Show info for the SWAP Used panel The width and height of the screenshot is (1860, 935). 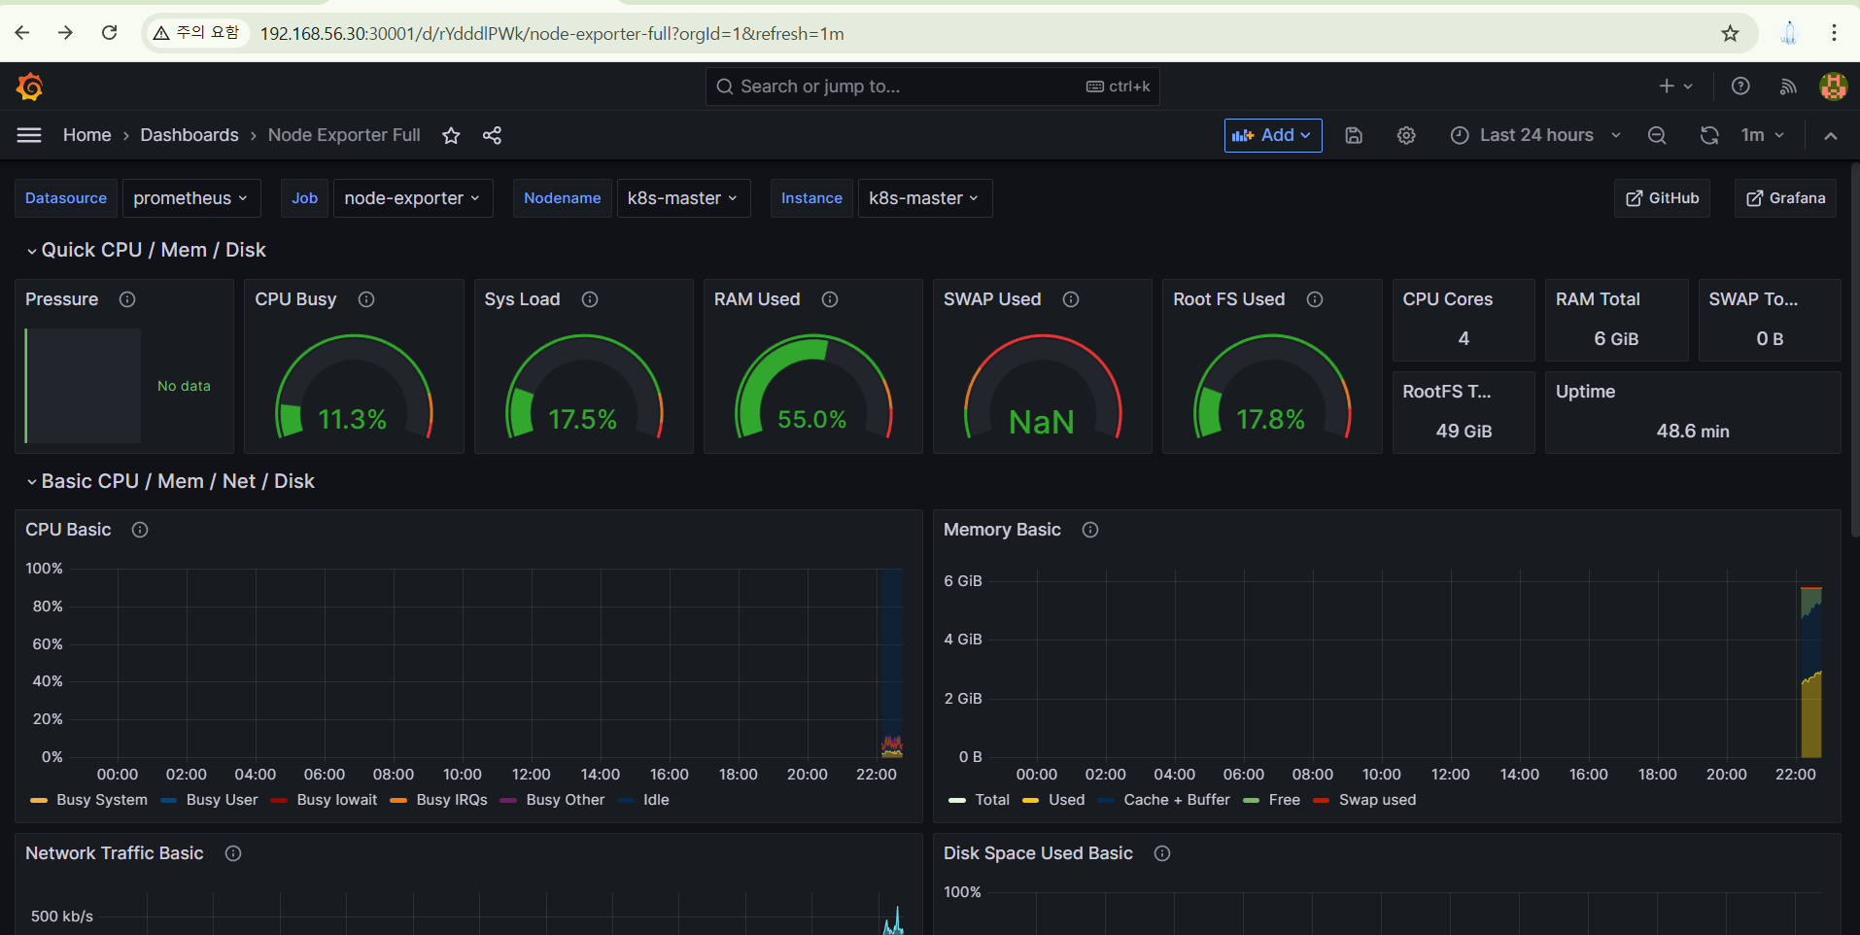click(1071, 299)
